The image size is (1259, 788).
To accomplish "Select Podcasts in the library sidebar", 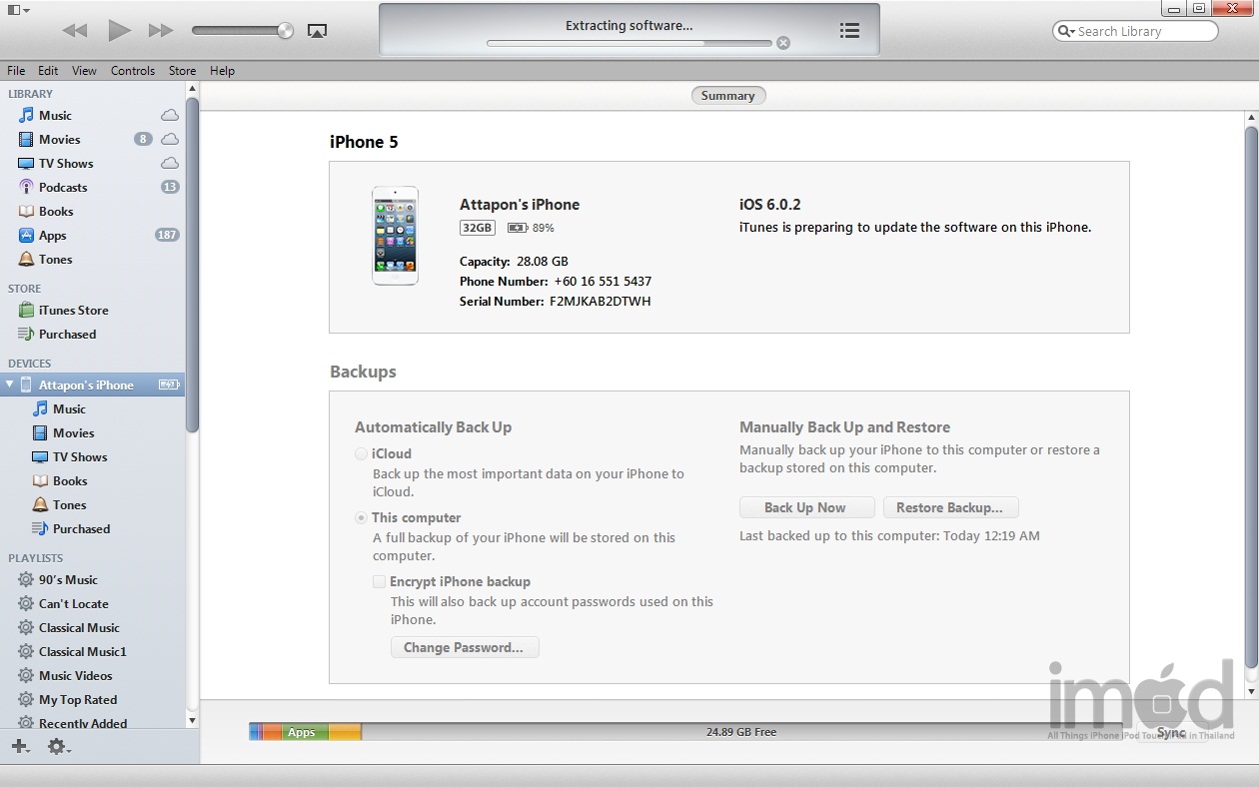I will [x=63, y=187].
